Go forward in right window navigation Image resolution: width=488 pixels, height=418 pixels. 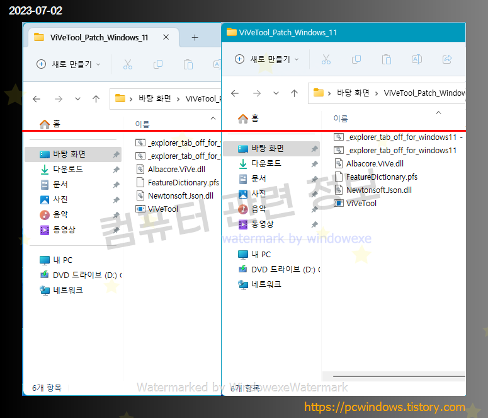(257, 93)
